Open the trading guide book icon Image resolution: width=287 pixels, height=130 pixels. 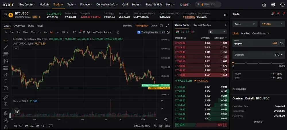point(226,15)
